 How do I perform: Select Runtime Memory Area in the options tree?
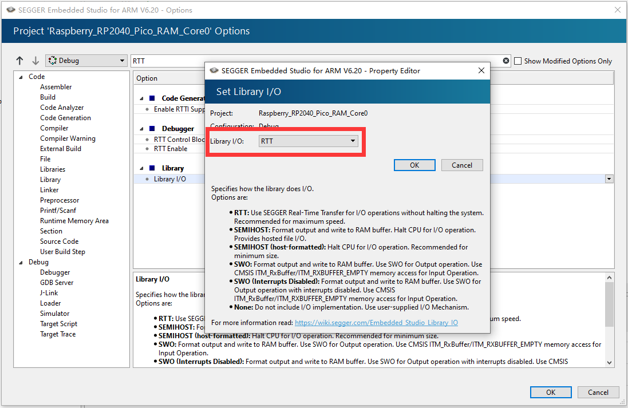pos(74,221)
